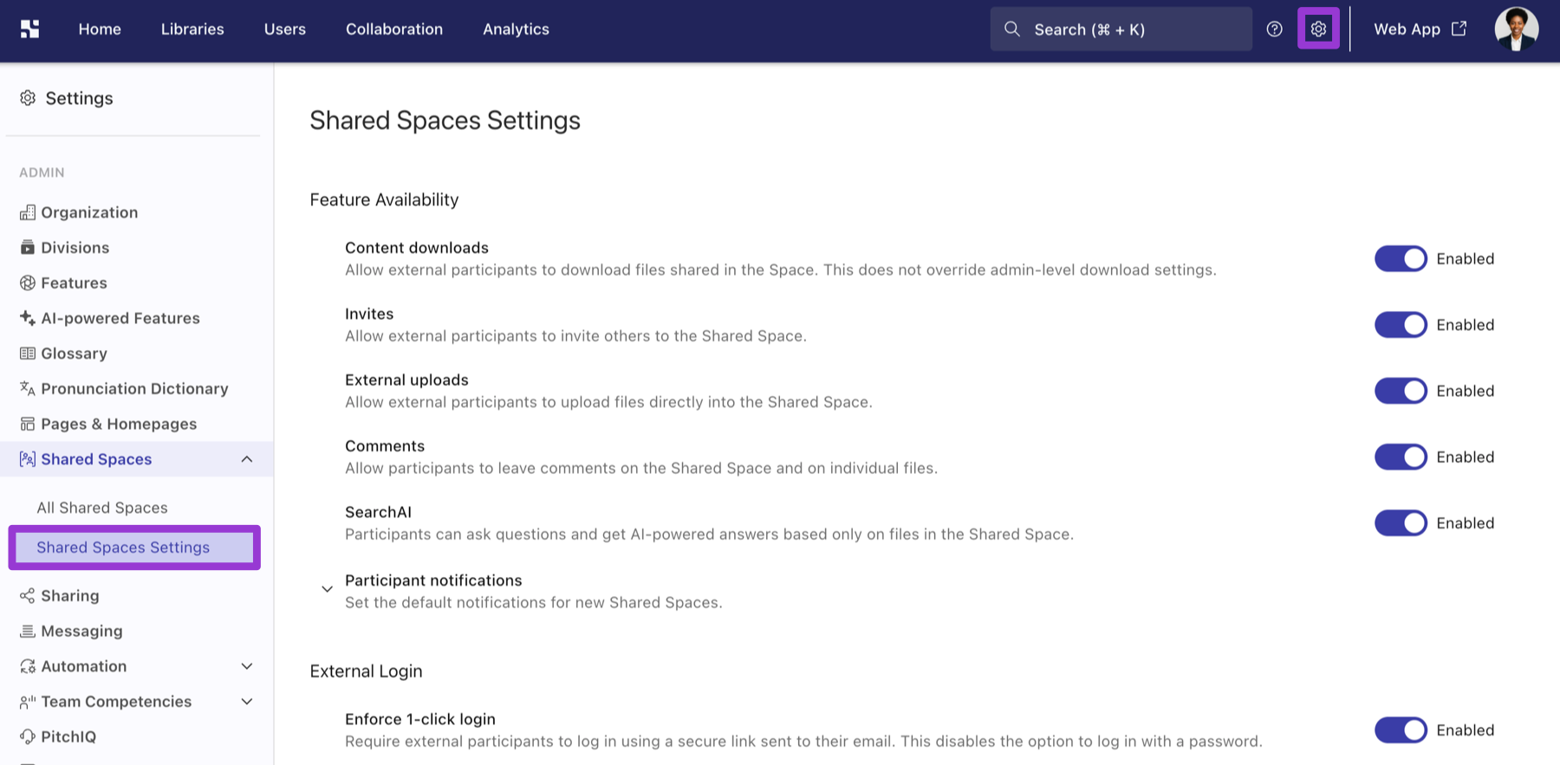This screenshot has height=765, width=1560.
Task: Switch to the Collaboration tab
Action: click(394, 29)
